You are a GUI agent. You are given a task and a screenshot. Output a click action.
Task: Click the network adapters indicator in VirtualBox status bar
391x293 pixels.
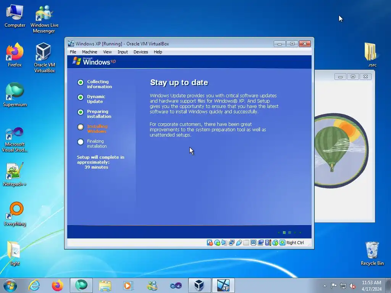[232, 243]
